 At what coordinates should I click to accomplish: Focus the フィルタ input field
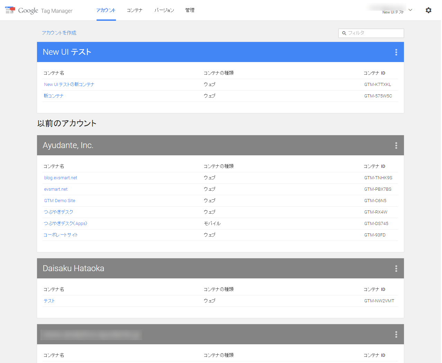(371, 33)
